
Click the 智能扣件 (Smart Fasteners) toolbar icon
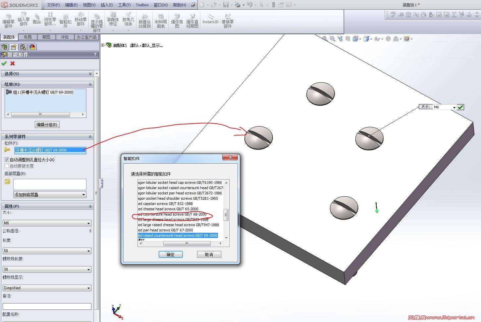65,21
